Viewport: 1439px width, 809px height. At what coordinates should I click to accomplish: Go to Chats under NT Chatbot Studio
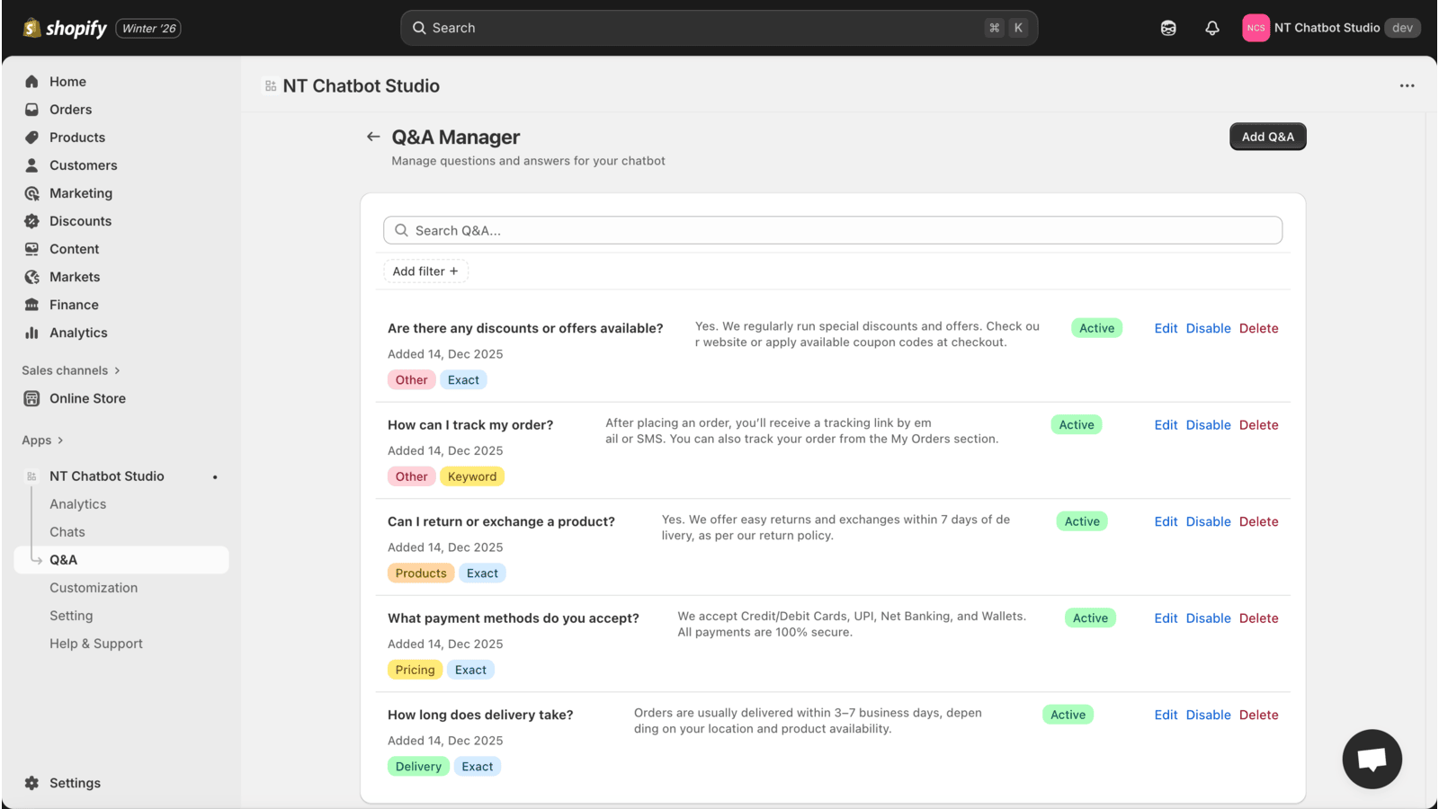point(67,532)
